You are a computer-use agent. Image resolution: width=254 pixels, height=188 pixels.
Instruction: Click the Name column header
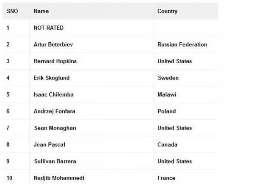41,11
